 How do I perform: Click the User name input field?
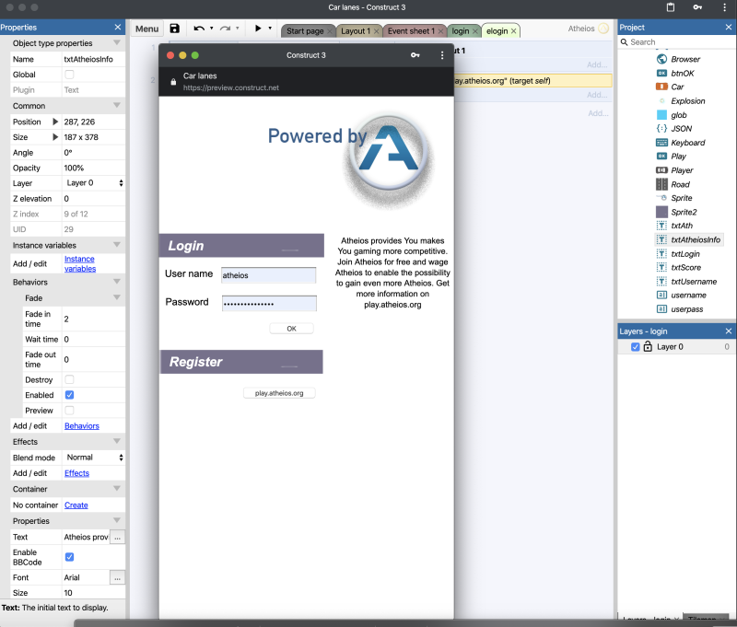(x=269, y=275)
